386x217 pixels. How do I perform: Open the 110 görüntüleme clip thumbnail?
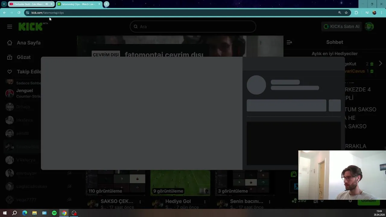pos(115,183)
